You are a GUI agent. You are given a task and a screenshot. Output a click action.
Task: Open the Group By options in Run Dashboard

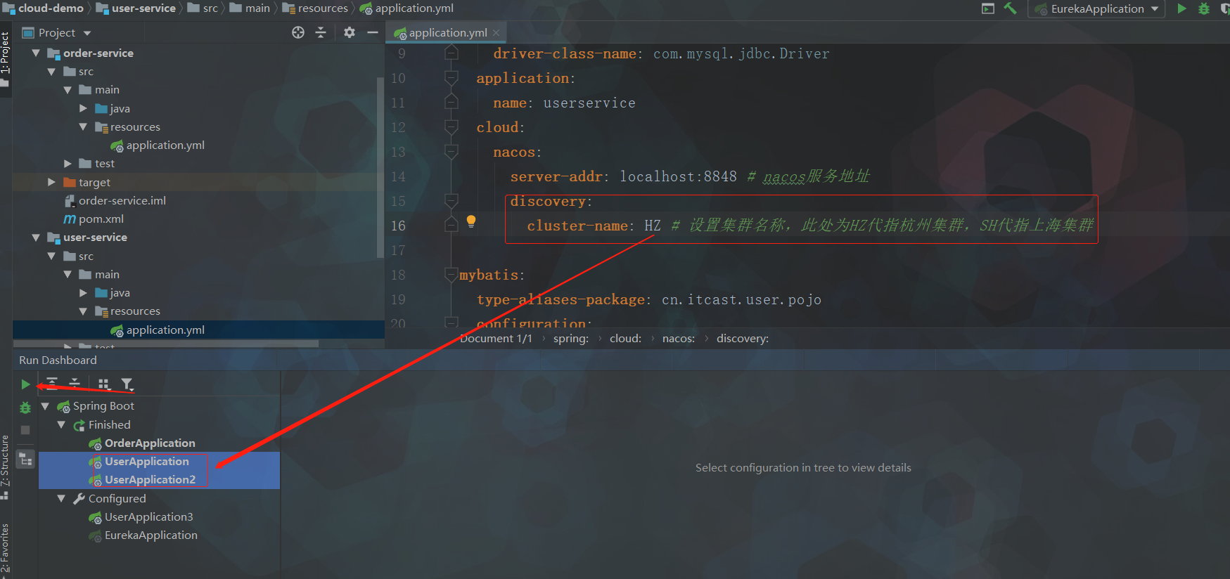click(x=104, y=384)
